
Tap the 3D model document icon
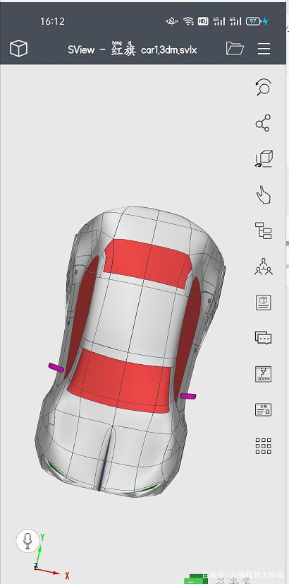tap(264, 303)
